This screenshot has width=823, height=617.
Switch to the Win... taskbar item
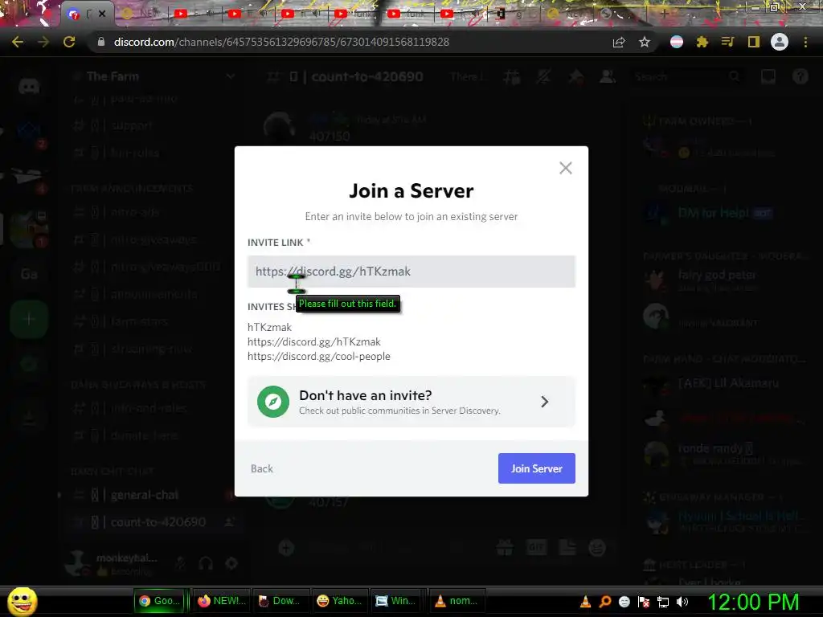[396, 601]
